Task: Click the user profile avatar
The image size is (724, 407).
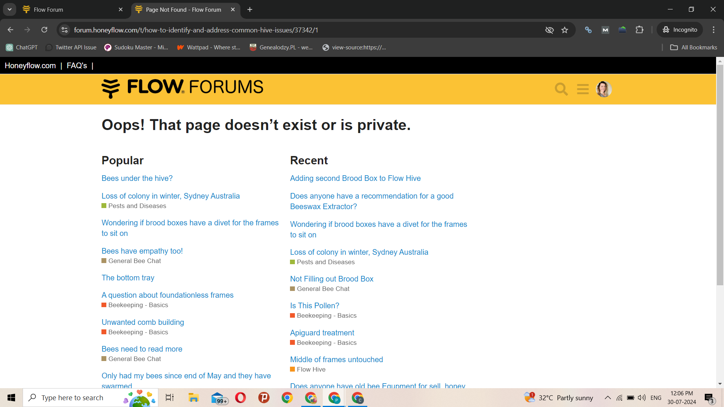Action: (x=603, y=89)
